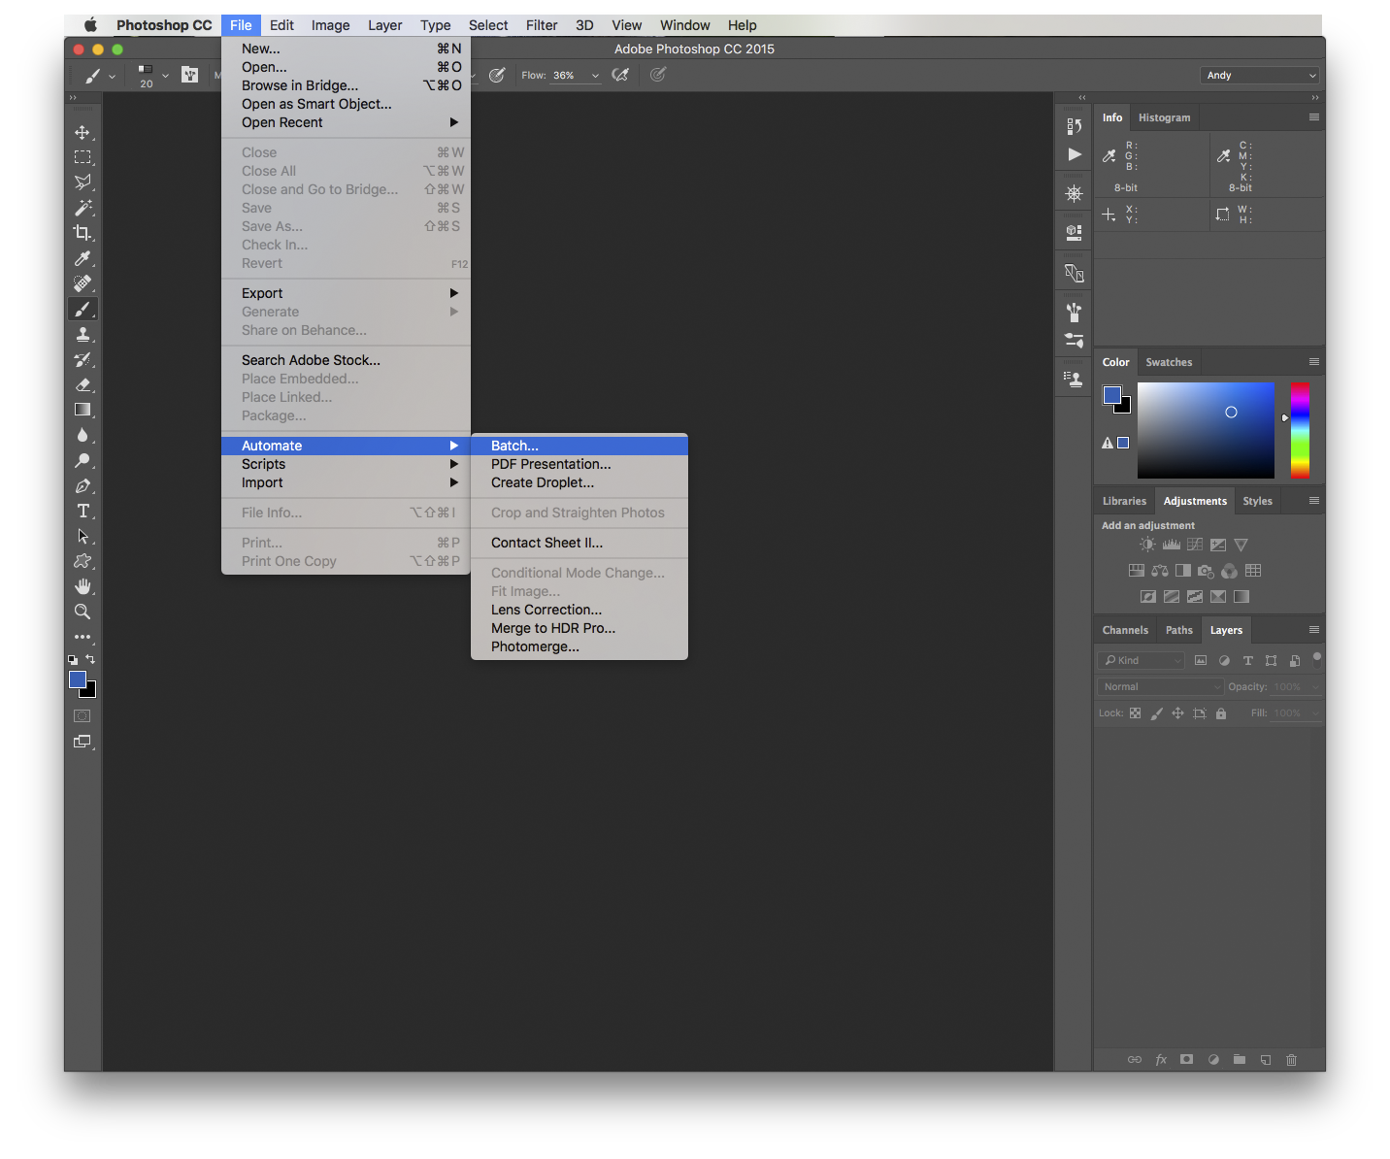Delete layer trash icon
This screenshot has height=1159, width=1390.
click(x=1291, y=1060)
